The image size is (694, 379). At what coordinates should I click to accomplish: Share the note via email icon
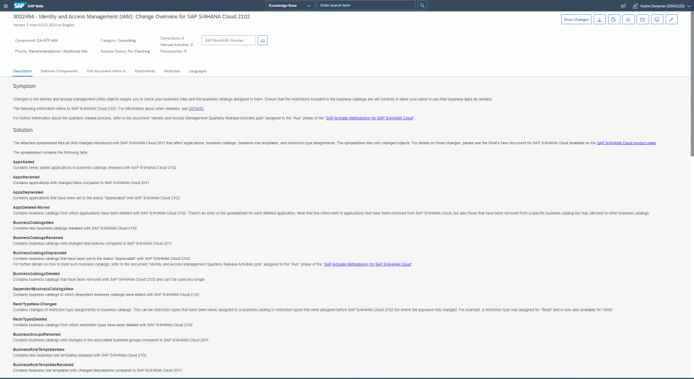click(642, 20)
